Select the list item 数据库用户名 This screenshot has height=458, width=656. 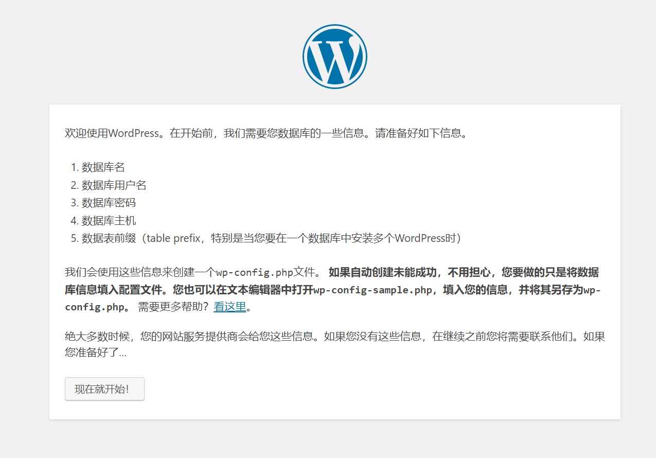(x=114, y=185)
